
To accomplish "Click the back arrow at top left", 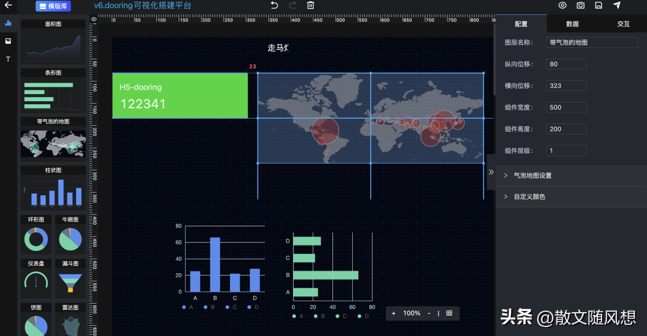I will [x=8, y=5].
